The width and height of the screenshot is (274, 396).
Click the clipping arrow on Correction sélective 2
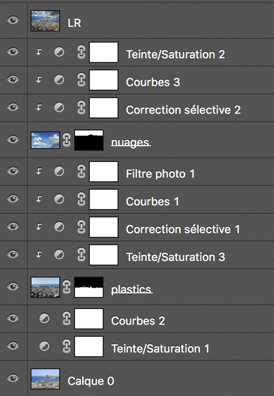coord(38,108)
